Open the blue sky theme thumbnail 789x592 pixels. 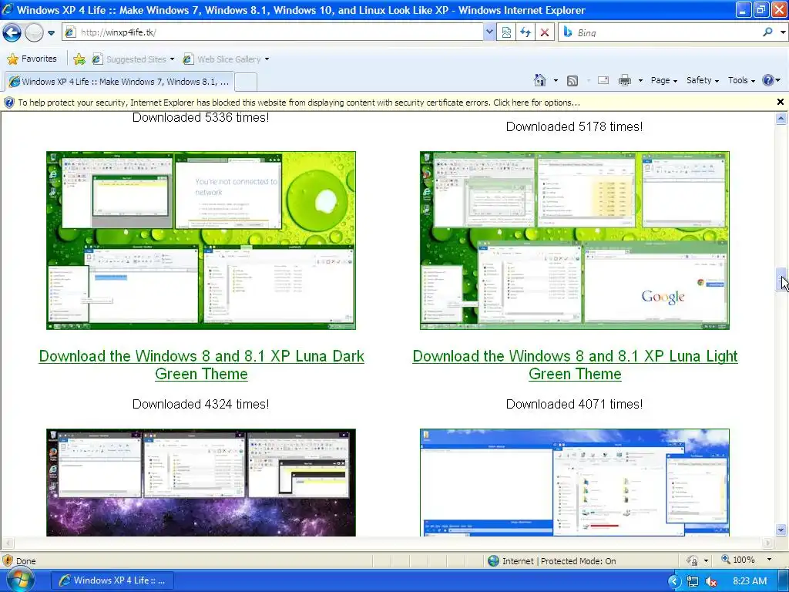(575, 483)
